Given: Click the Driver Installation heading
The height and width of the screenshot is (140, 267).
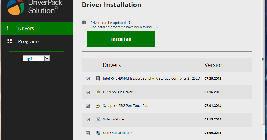Looking at the screenshot, I should (111, 5).
